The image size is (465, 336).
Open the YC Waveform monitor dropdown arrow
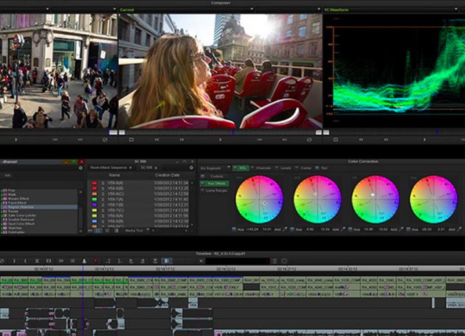click(455, 10)
